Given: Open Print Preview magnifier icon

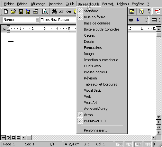Looking at the screenshot, I should tap(45, 12).
